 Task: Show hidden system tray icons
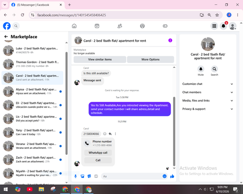pos(200,189)
